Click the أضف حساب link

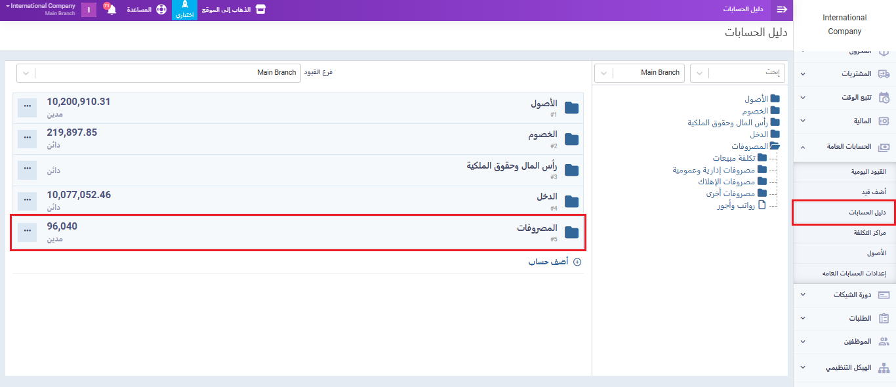pos(548,262)
